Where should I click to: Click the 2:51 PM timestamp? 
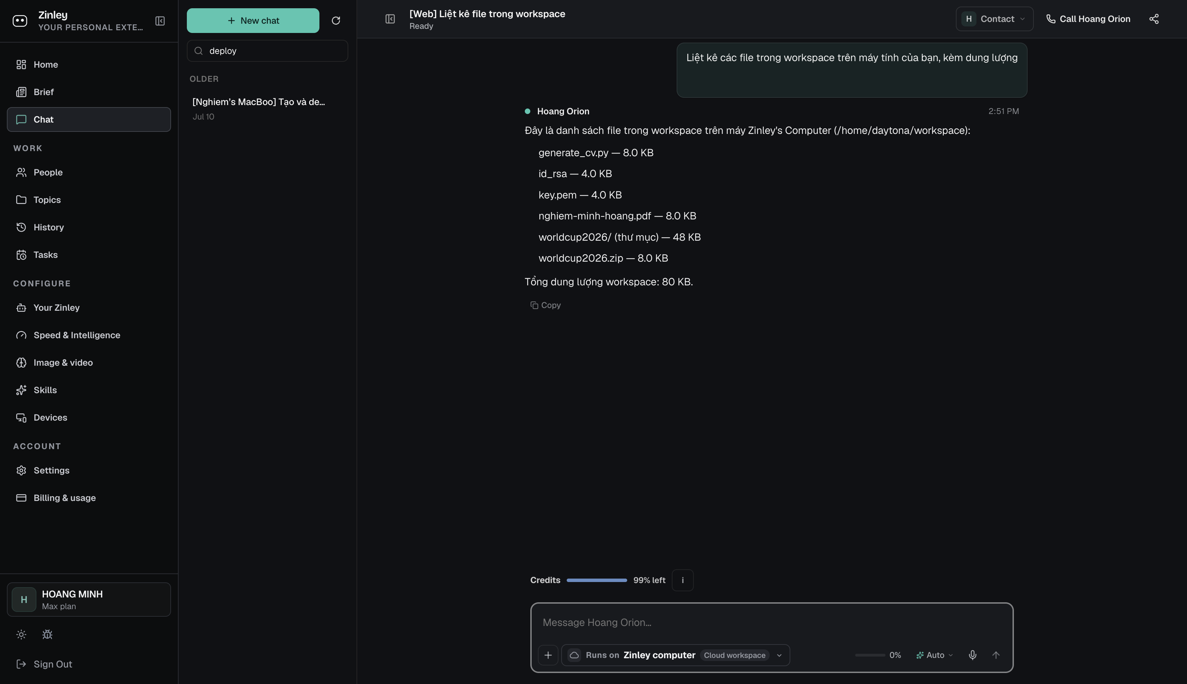coord(1003,111)
